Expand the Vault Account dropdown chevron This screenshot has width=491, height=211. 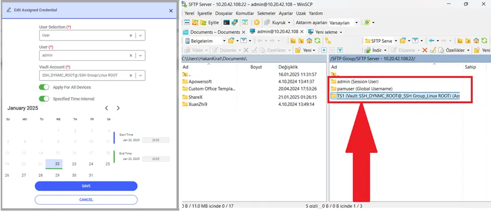point(140,75)
